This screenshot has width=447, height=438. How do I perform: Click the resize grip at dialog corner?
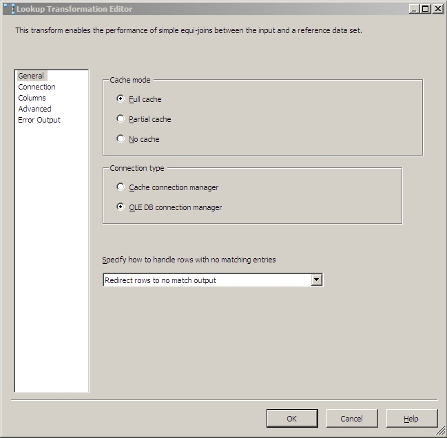439,431
